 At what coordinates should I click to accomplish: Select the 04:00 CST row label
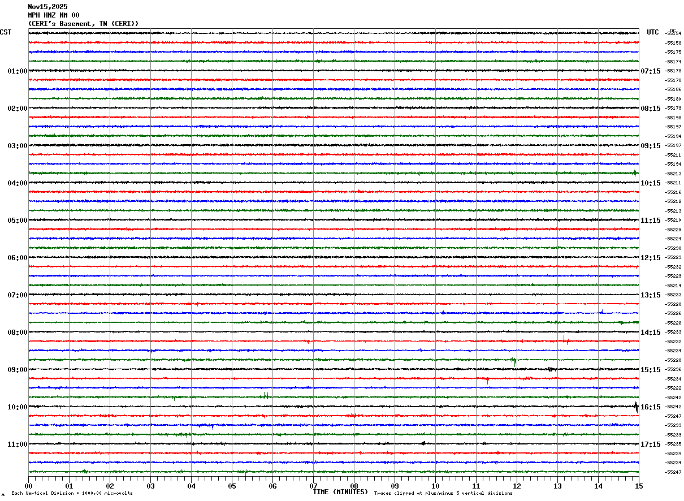point(17,183)
